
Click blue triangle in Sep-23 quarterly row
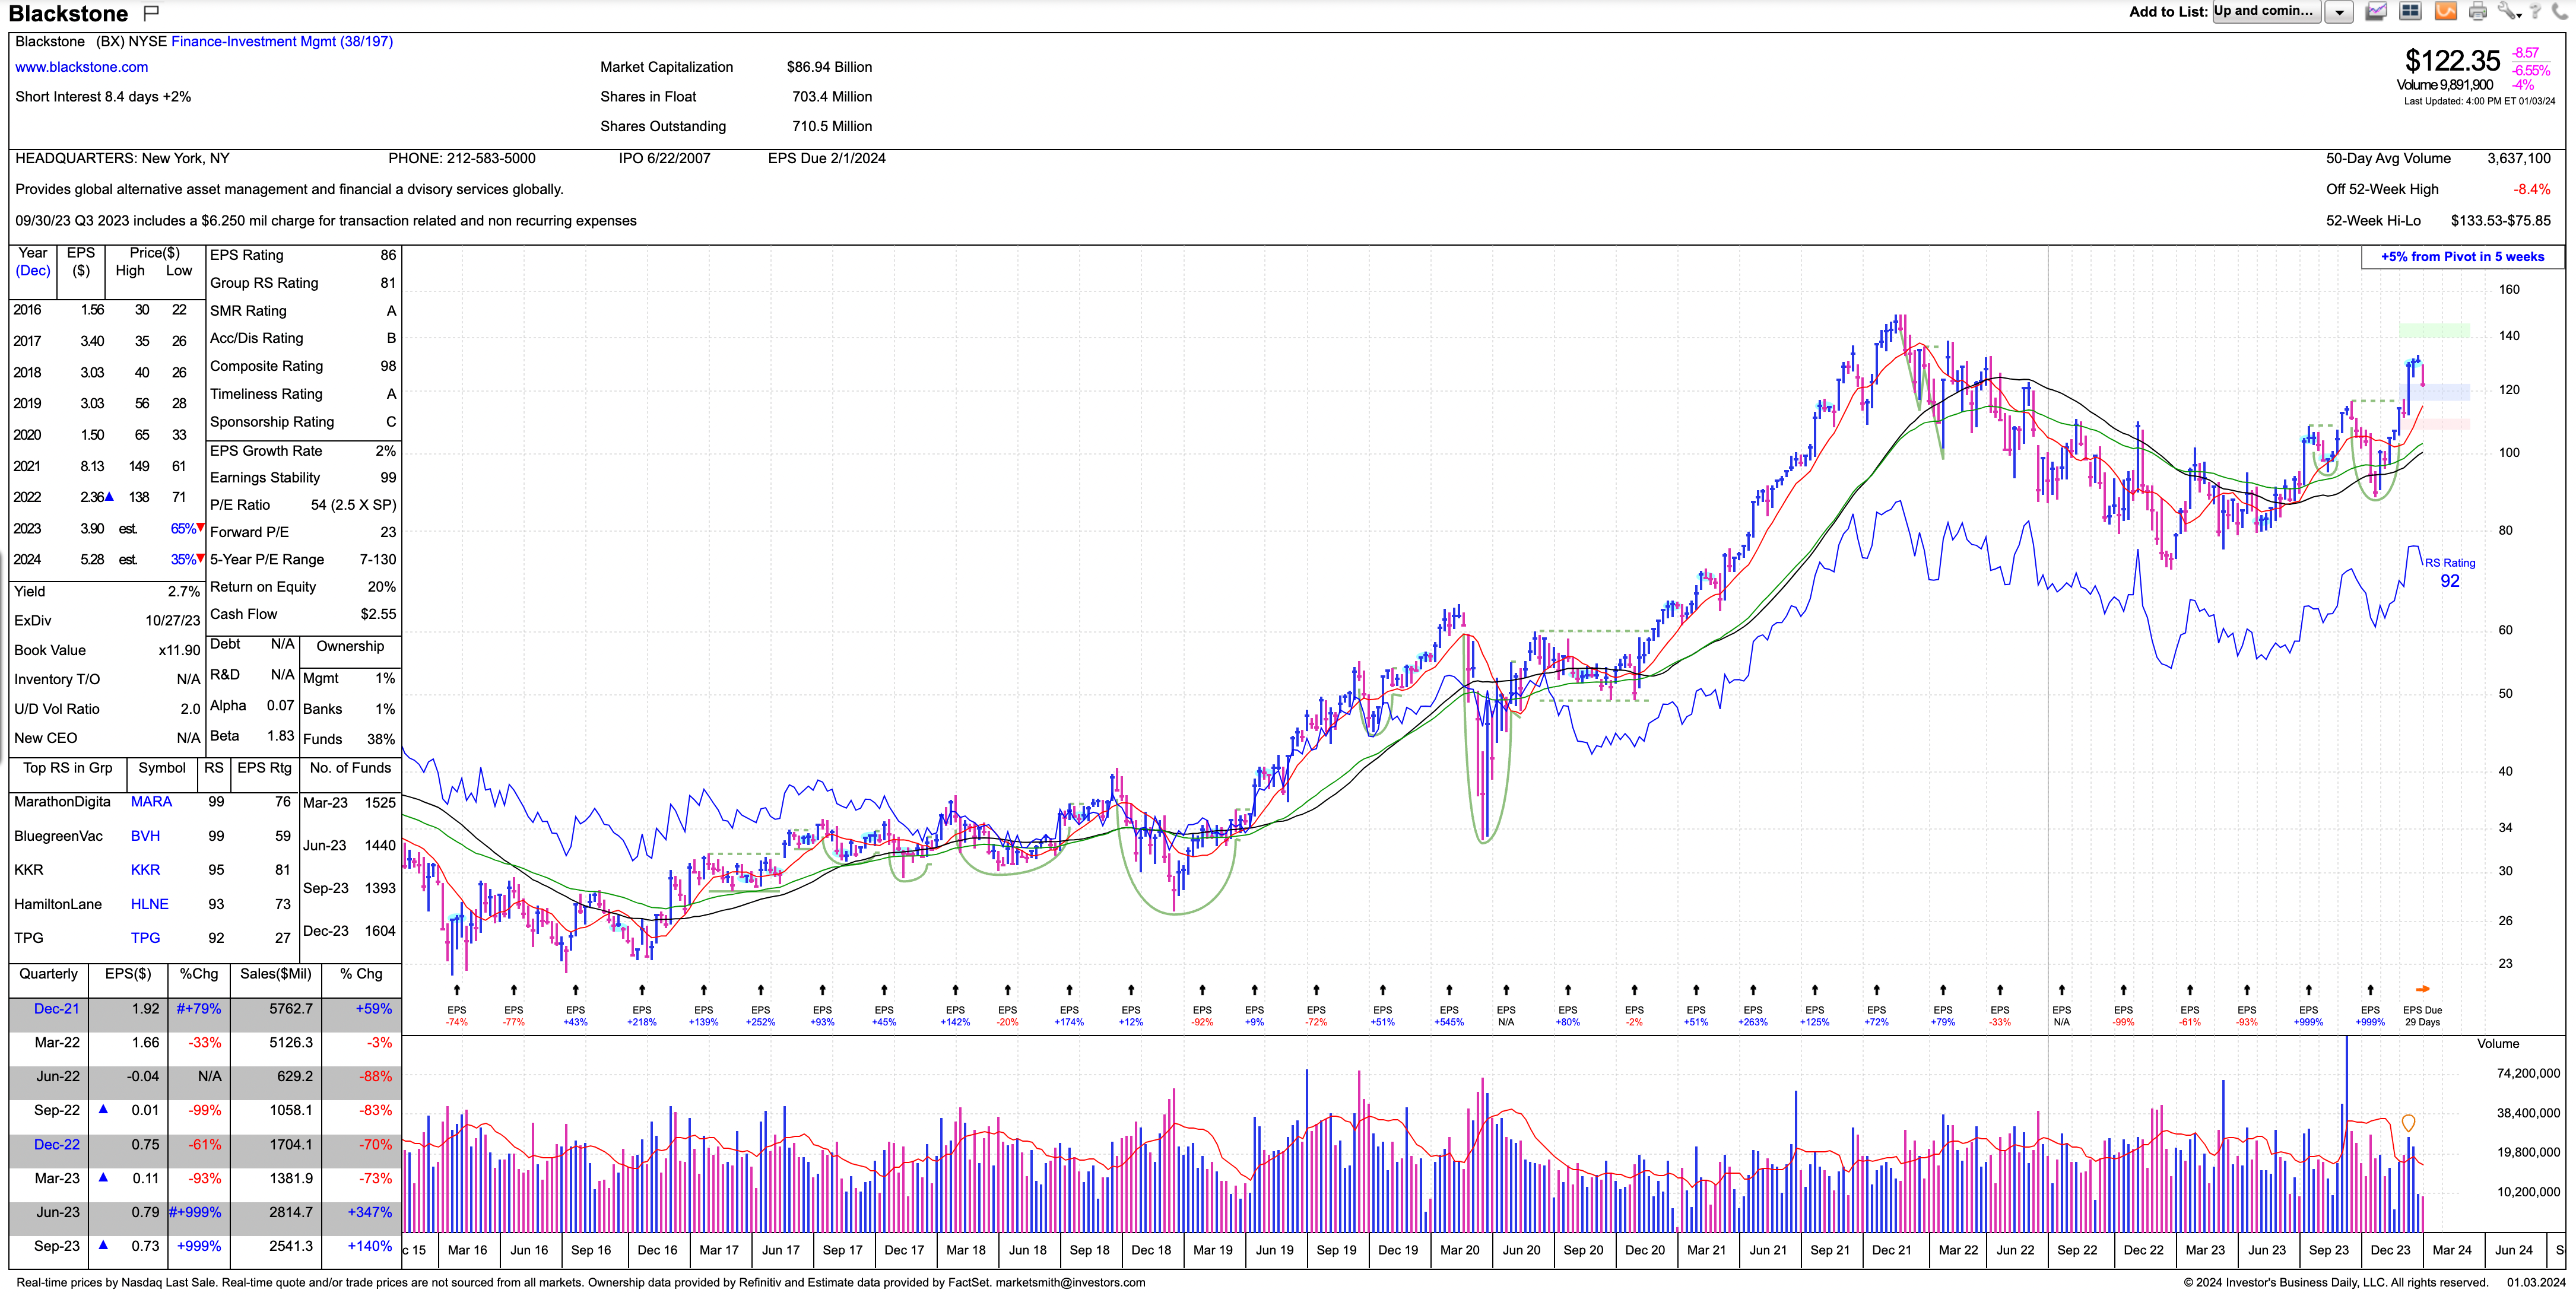[x=103, y=1245]
